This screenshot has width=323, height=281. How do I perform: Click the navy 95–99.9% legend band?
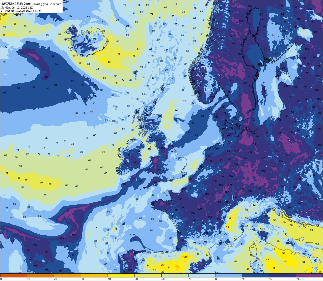coord(282,275)
